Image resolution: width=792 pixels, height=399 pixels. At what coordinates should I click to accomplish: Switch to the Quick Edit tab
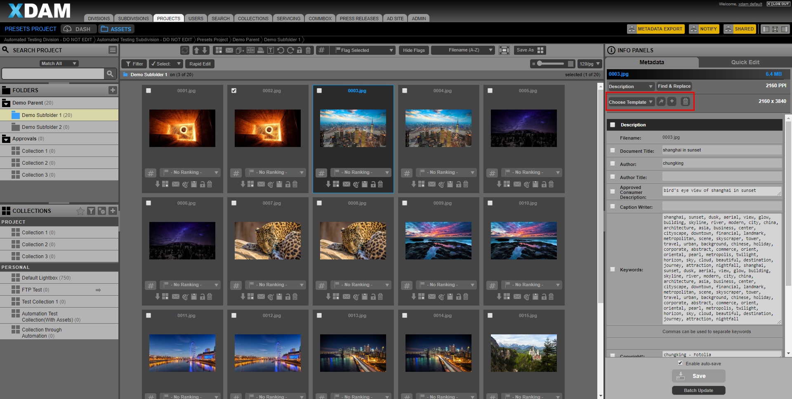tap(745, 62)
